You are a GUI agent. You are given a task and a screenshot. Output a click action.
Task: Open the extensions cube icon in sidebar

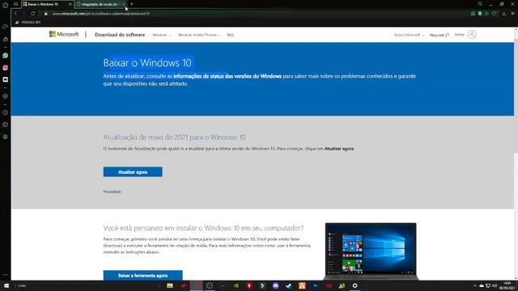click(6, 124)
